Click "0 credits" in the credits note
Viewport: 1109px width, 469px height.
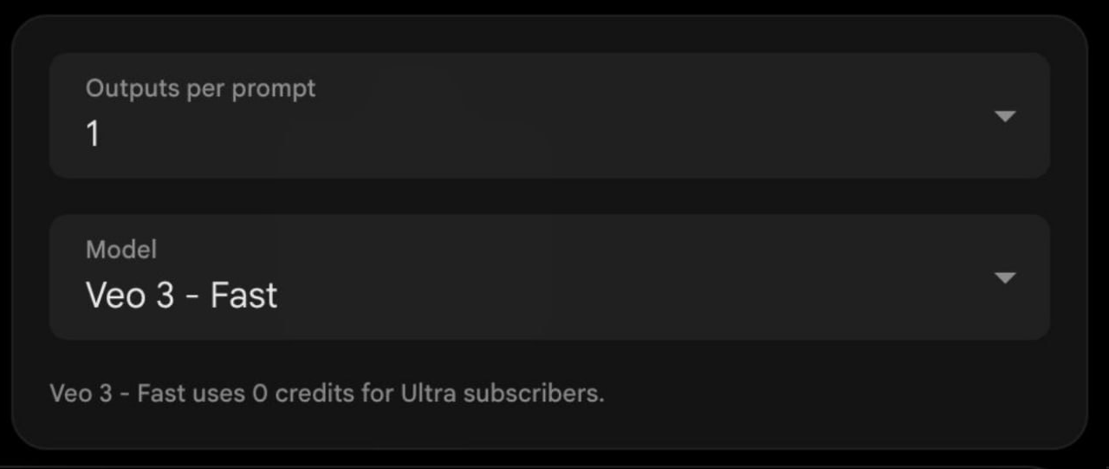point(302,394)
